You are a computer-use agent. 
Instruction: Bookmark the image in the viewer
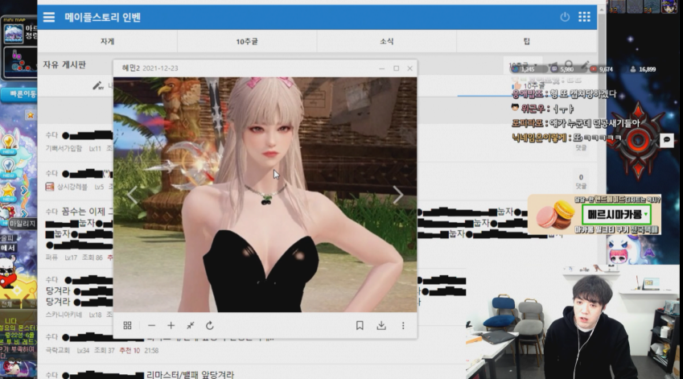360,325
